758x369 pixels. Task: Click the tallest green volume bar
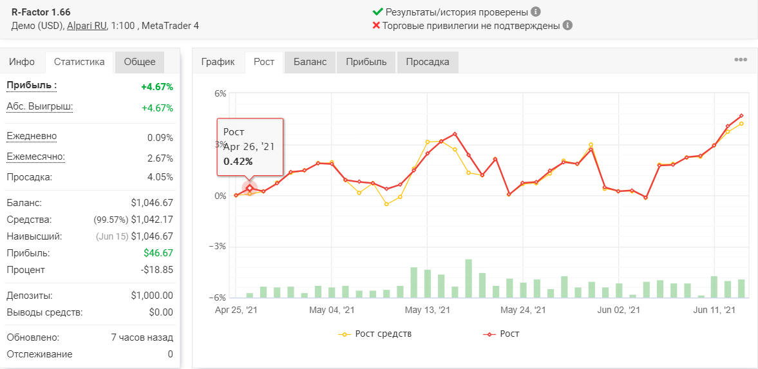468,279
